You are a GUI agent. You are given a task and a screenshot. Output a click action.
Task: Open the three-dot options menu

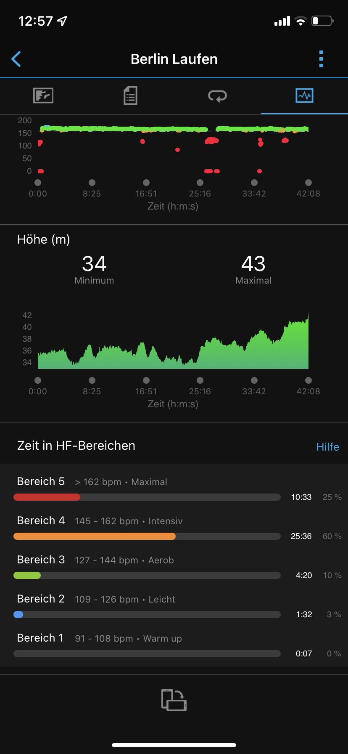[321, 59]
